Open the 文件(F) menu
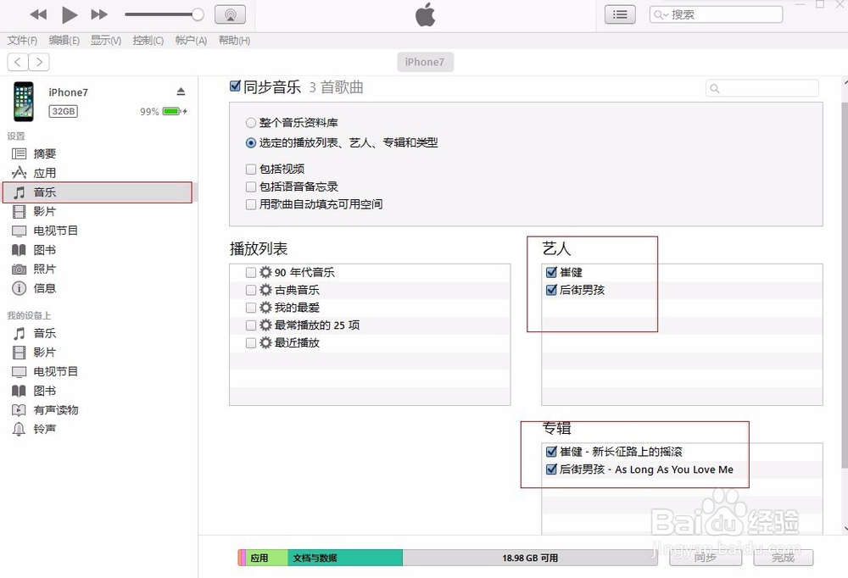The image size is (848, 578). tap(22, 41)
